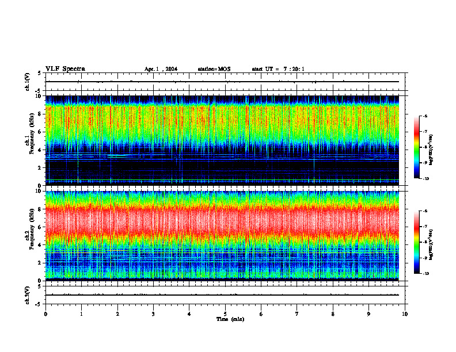
Task: Click the "-5" tick of ch.3(V) axis
Action: (39, 304)
